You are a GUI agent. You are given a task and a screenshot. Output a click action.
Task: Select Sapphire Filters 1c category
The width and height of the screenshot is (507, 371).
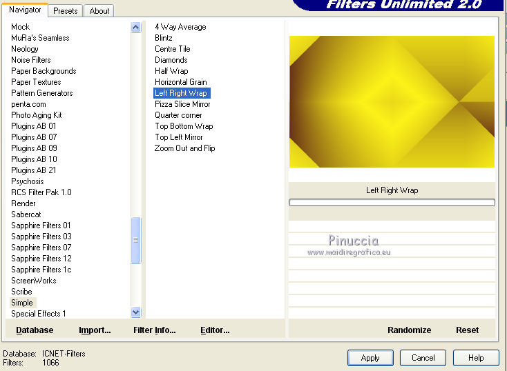[41, 270]
